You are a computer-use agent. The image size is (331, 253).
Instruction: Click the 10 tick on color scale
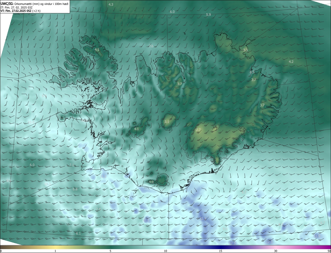pos(165,251)
